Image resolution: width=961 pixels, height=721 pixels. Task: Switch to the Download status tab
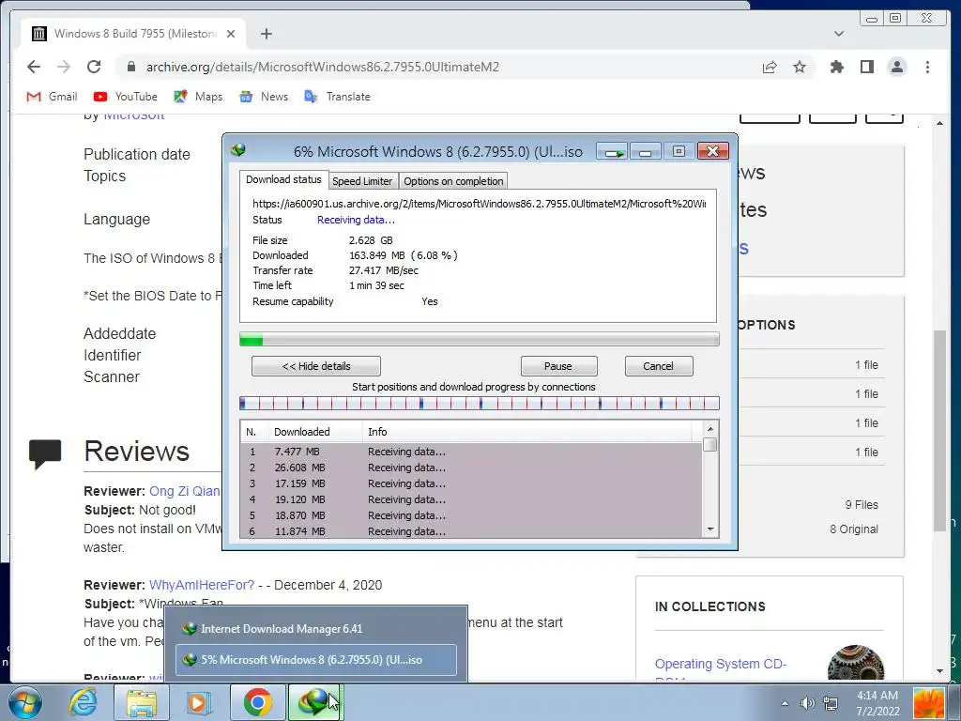tap(283, 179)
